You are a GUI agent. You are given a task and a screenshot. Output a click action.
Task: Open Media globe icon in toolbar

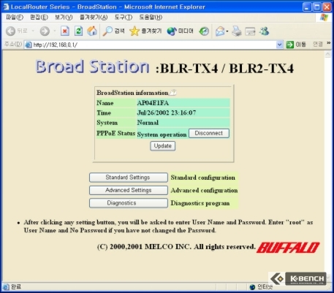click(x=172, y=31)
